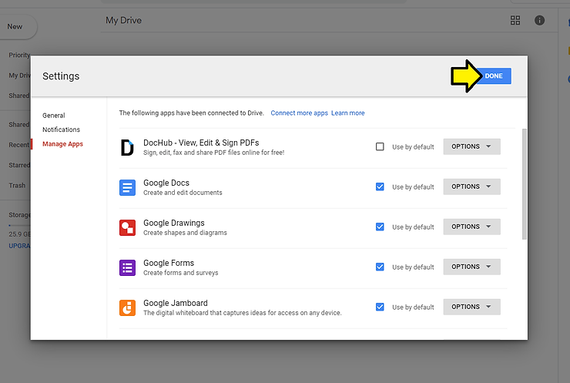Enable DocHub Use by default checkbox
This screenshot has height=383, width=570.
pyautogui.click(x=380, y=146)
